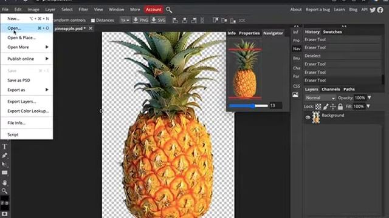Open the Facebook link icon
The height and width of the screenshot is (218, 389).
click(x=380, y=10)
